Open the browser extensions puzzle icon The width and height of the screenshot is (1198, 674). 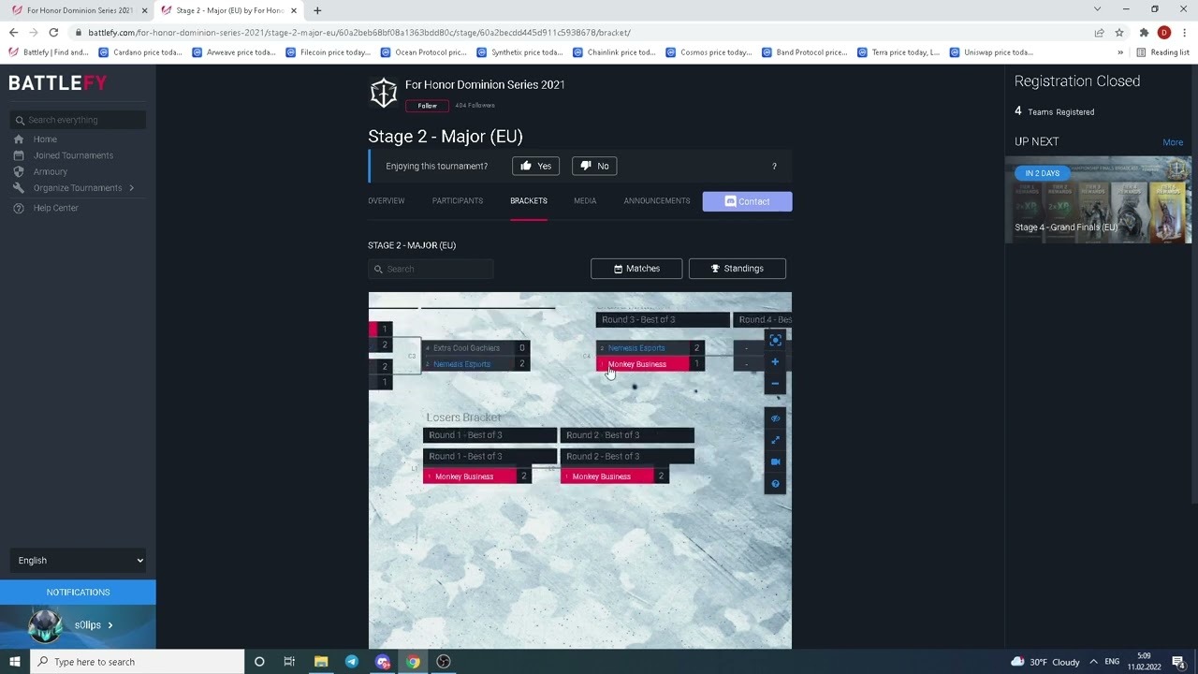(x=1144, y=33)
